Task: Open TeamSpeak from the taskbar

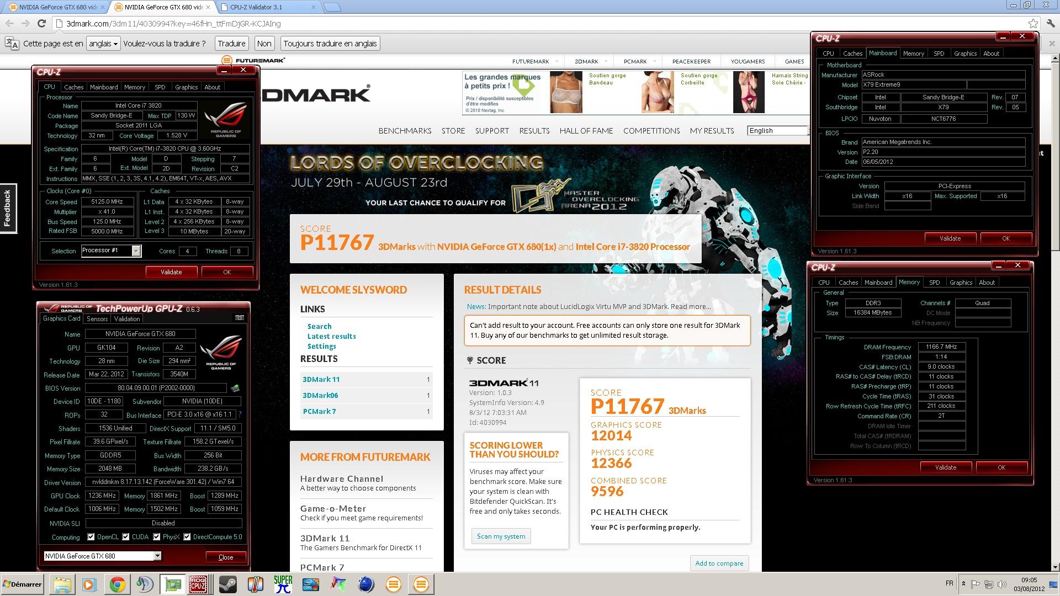Action: [144, 584]
